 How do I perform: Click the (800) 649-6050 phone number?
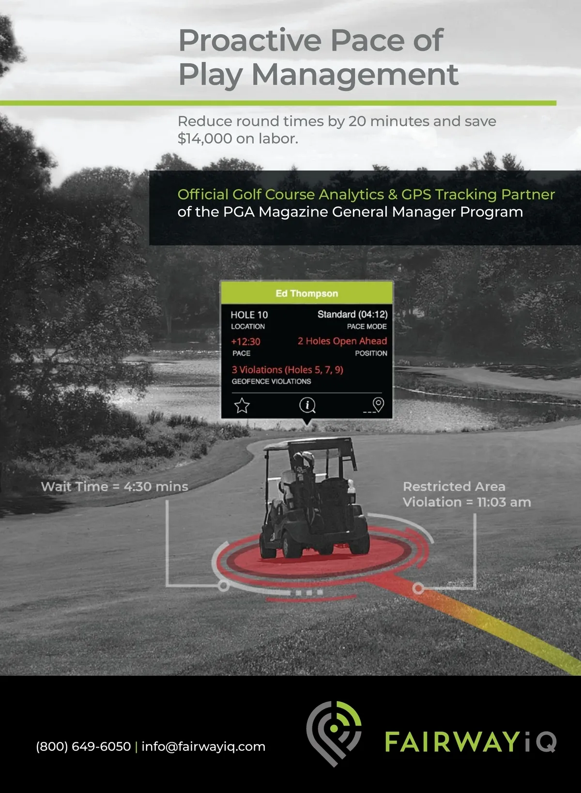(83, 747)
